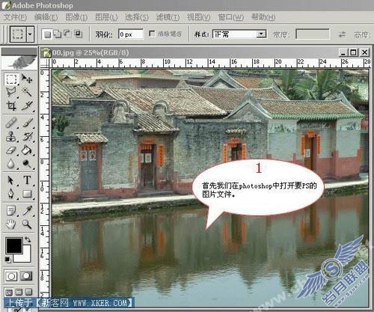Open the 视图(V) menu

coord(199,17)
